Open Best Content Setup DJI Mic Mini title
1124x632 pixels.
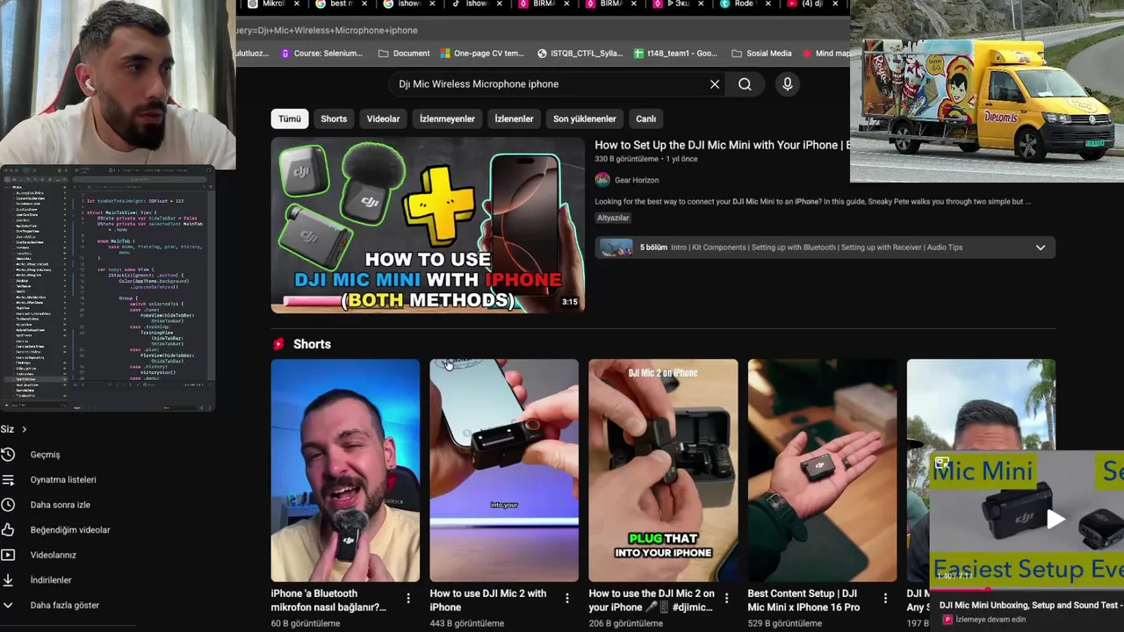pos(804,600)
